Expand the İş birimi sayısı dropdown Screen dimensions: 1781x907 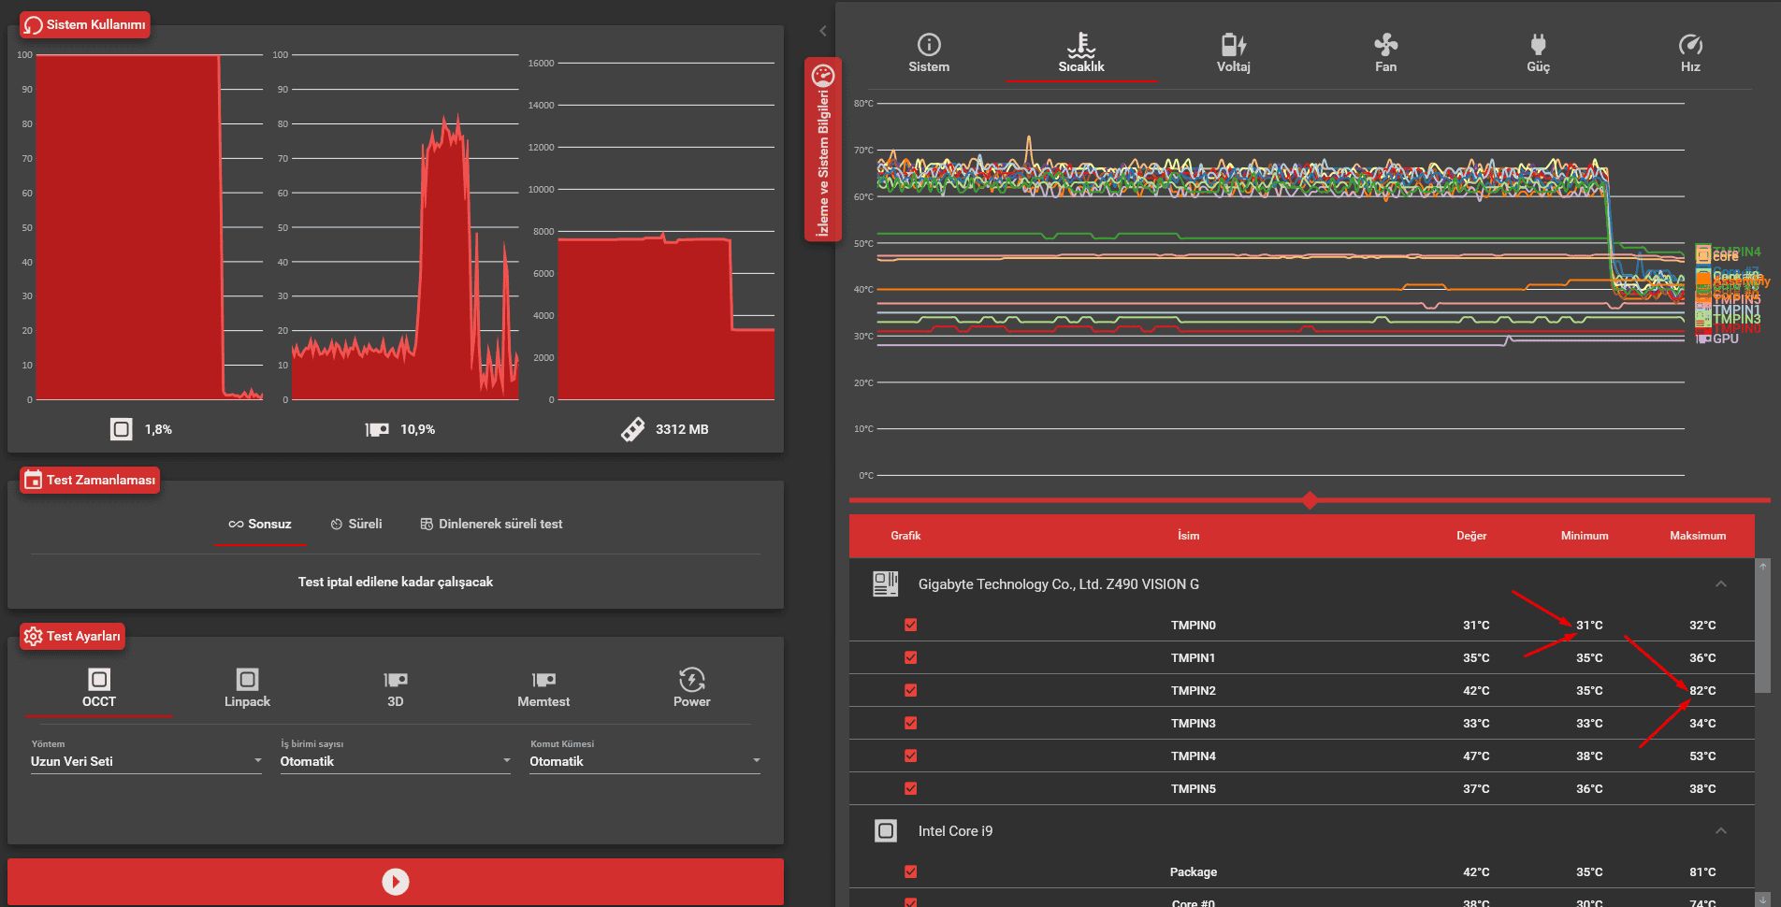point(396,761)
